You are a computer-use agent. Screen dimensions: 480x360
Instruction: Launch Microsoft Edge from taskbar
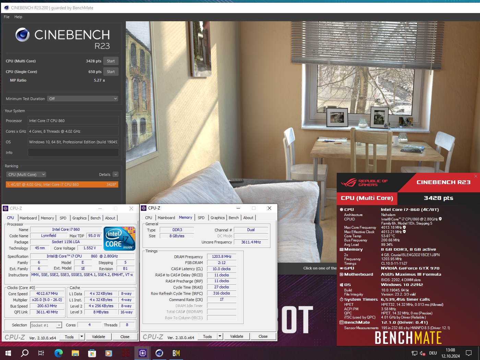tap(59, 353)
